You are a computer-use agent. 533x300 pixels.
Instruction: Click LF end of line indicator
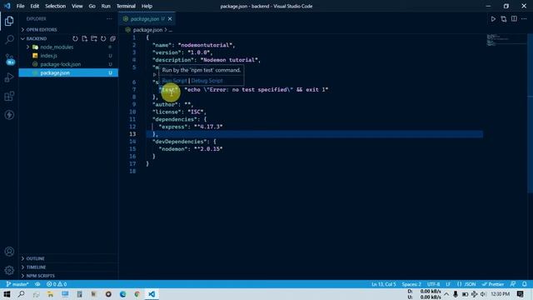(x=448, y=284)
